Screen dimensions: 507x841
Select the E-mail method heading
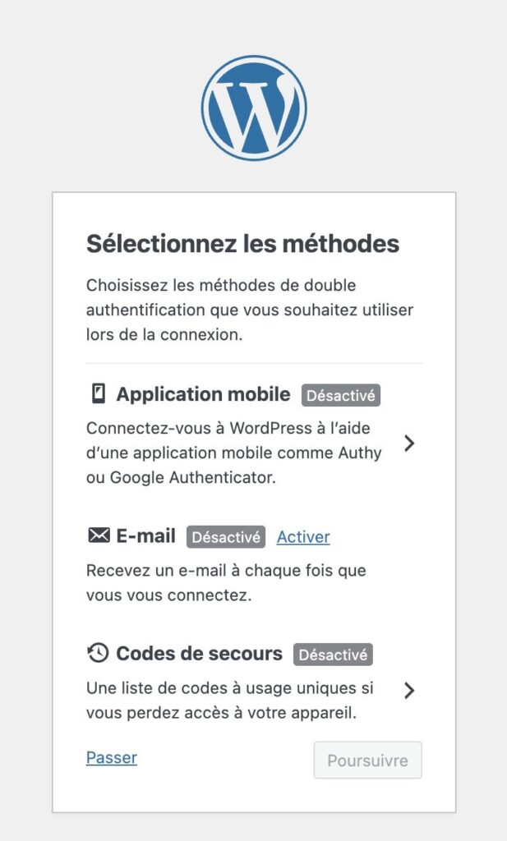[146, 536]
